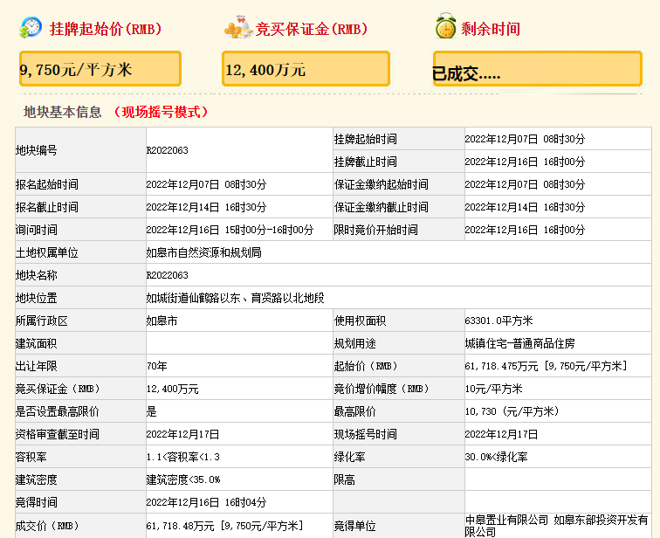Click the 土地权属单位 label
This screenshot has height=538, width=660.
tap(47, 252)
